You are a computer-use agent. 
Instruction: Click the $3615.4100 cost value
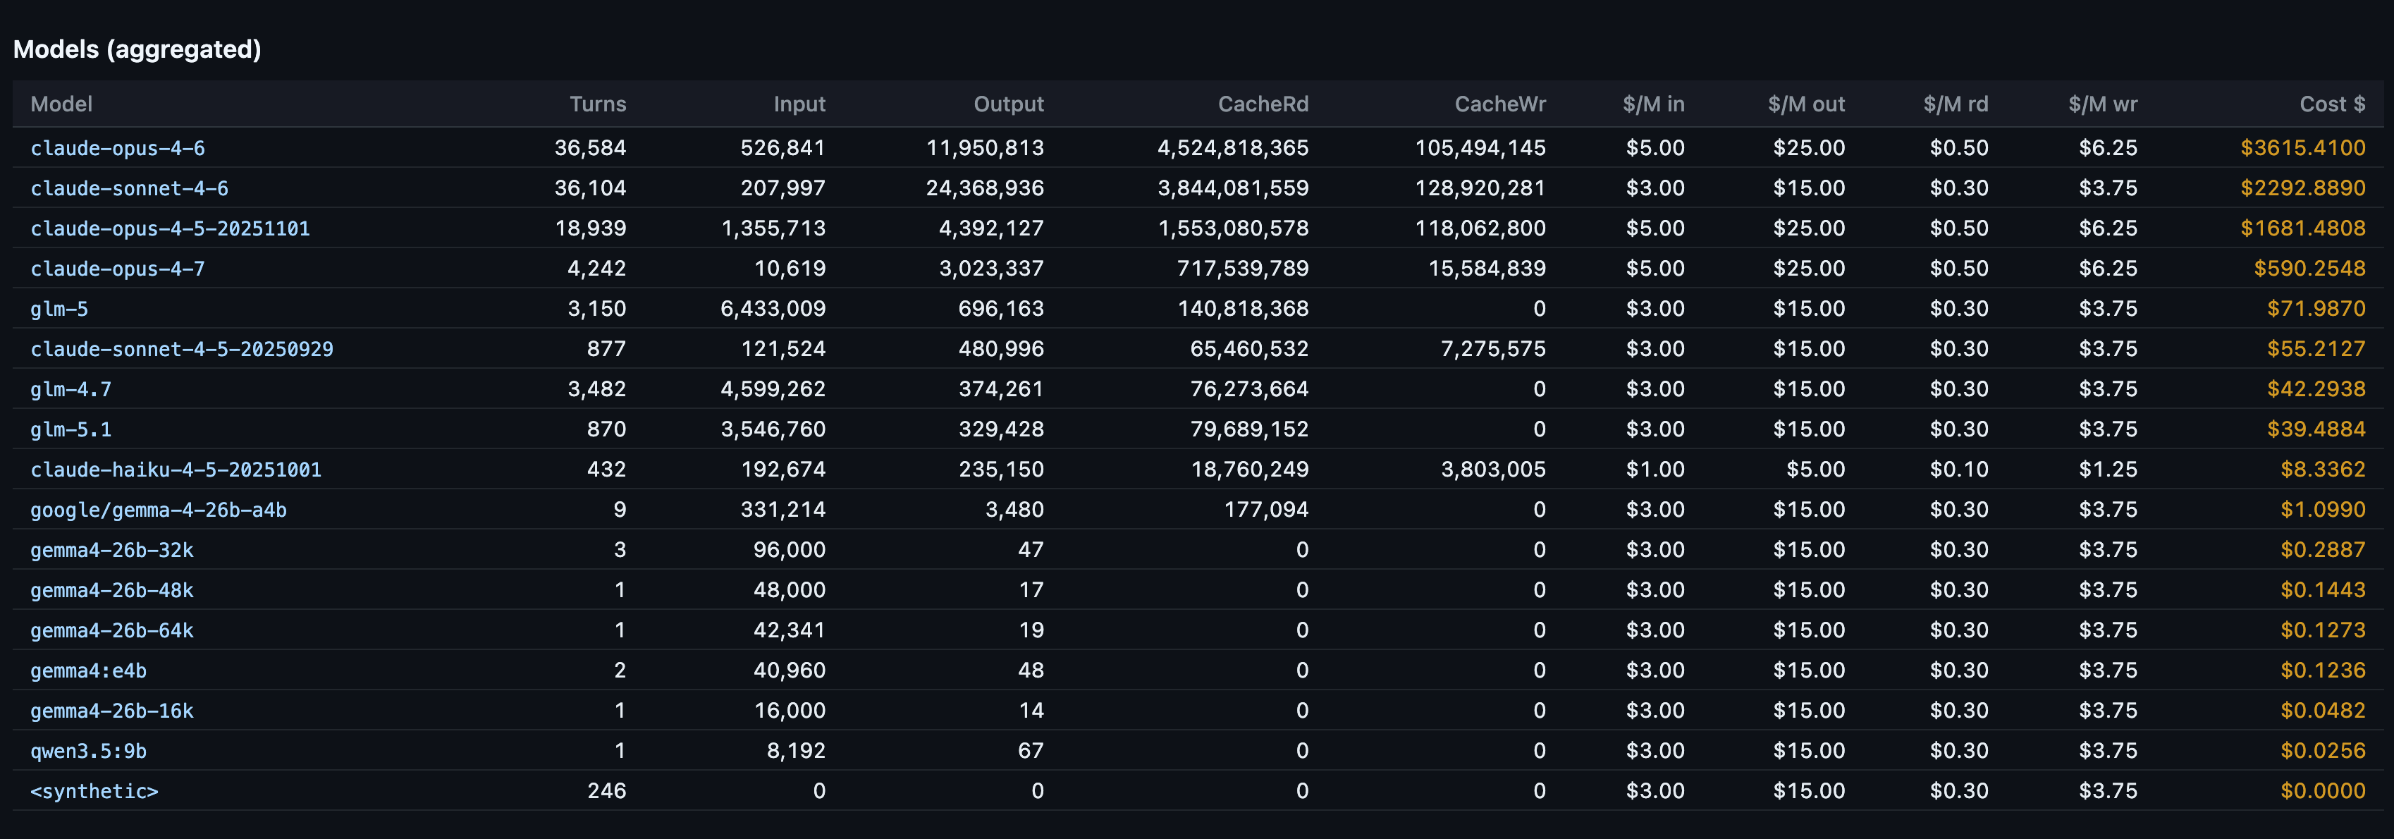pos(2302,149)
